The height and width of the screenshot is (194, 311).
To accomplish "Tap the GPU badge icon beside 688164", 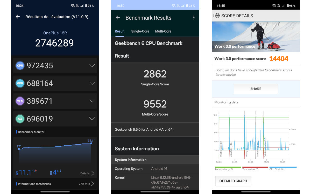I will pyautogui.click(x=20, y=83).
